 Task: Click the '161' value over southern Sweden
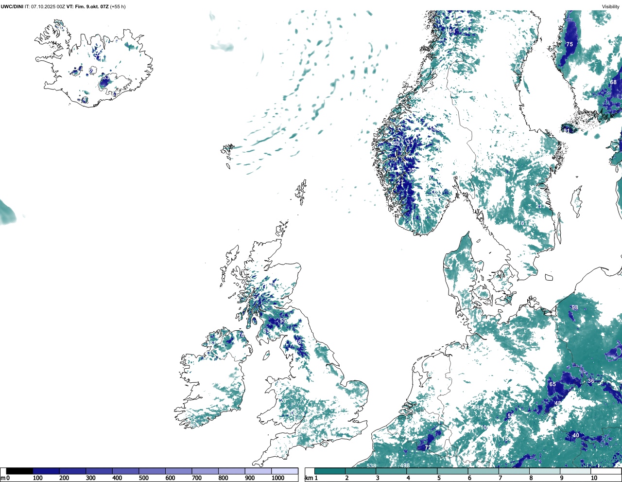pos(522,223)
